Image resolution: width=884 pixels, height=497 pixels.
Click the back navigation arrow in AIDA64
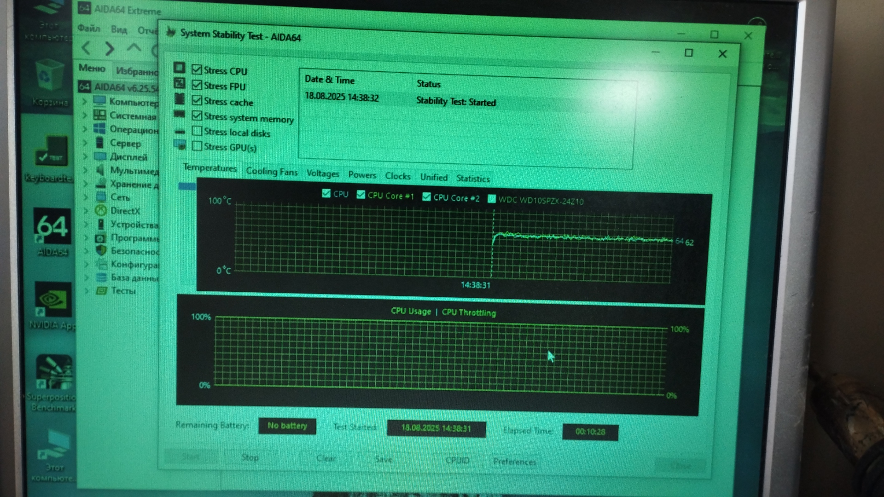[86, 48]
